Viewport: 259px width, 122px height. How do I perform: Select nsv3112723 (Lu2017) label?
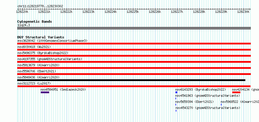coord(34,83)
